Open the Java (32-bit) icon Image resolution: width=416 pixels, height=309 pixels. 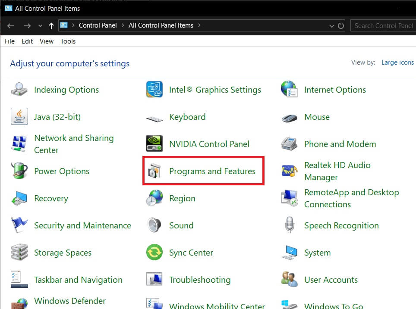point(19,117)
